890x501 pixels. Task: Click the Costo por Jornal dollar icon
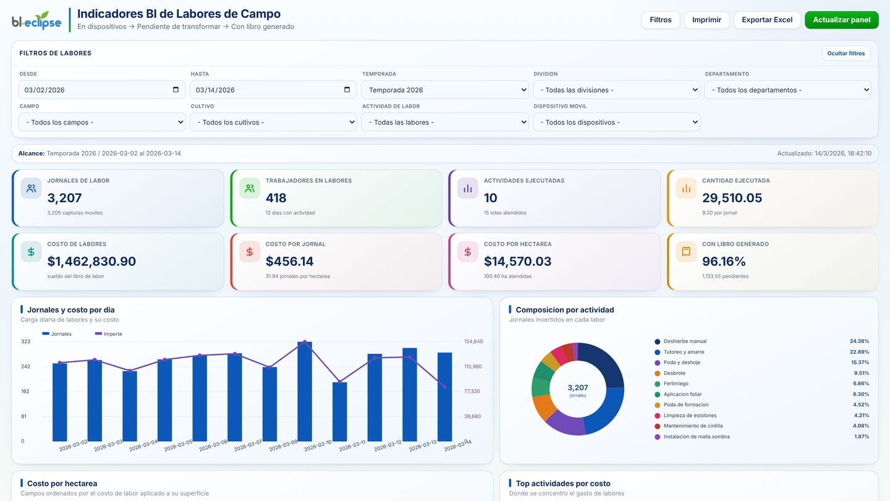(x=250, y=252)
